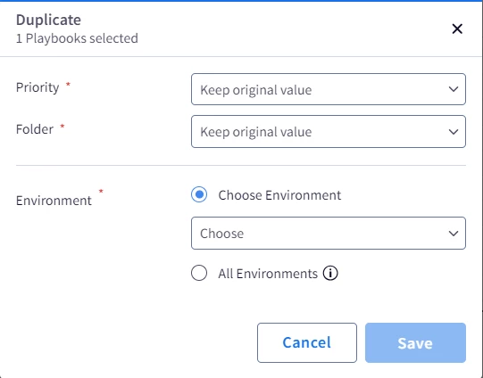Click the 'All Environments' option label text
The image size is (483, 378).
tap(268, 274)
